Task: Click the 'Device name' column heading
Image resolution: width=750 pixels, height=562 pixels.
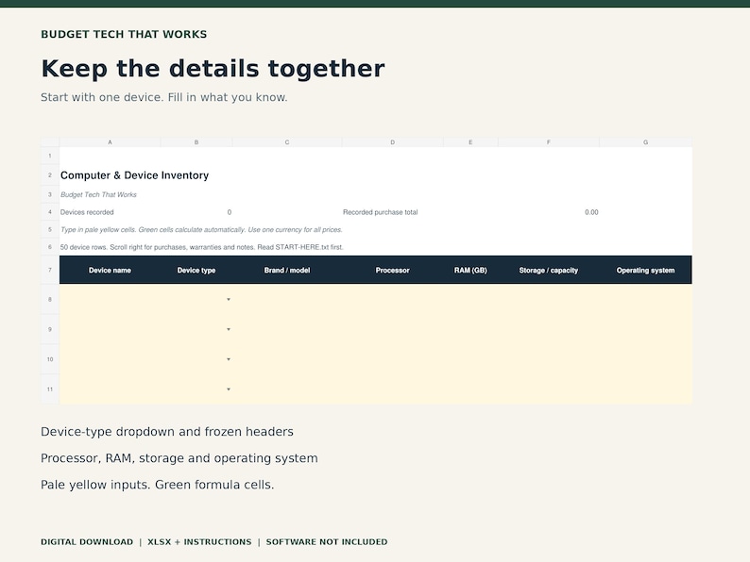Action: pos(110,271)
